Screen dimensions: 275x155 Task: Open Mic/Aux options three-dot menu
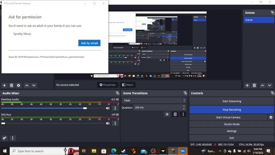(x=115, y=124)
